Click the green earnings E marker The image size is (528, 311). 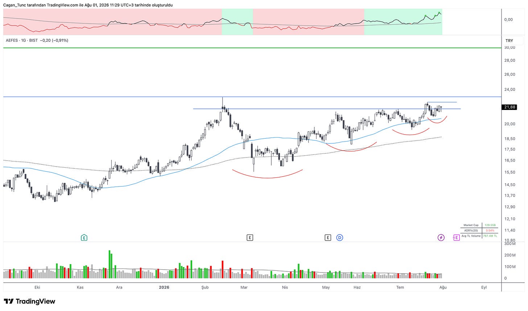pyautogui.click(x=84, y=238)
